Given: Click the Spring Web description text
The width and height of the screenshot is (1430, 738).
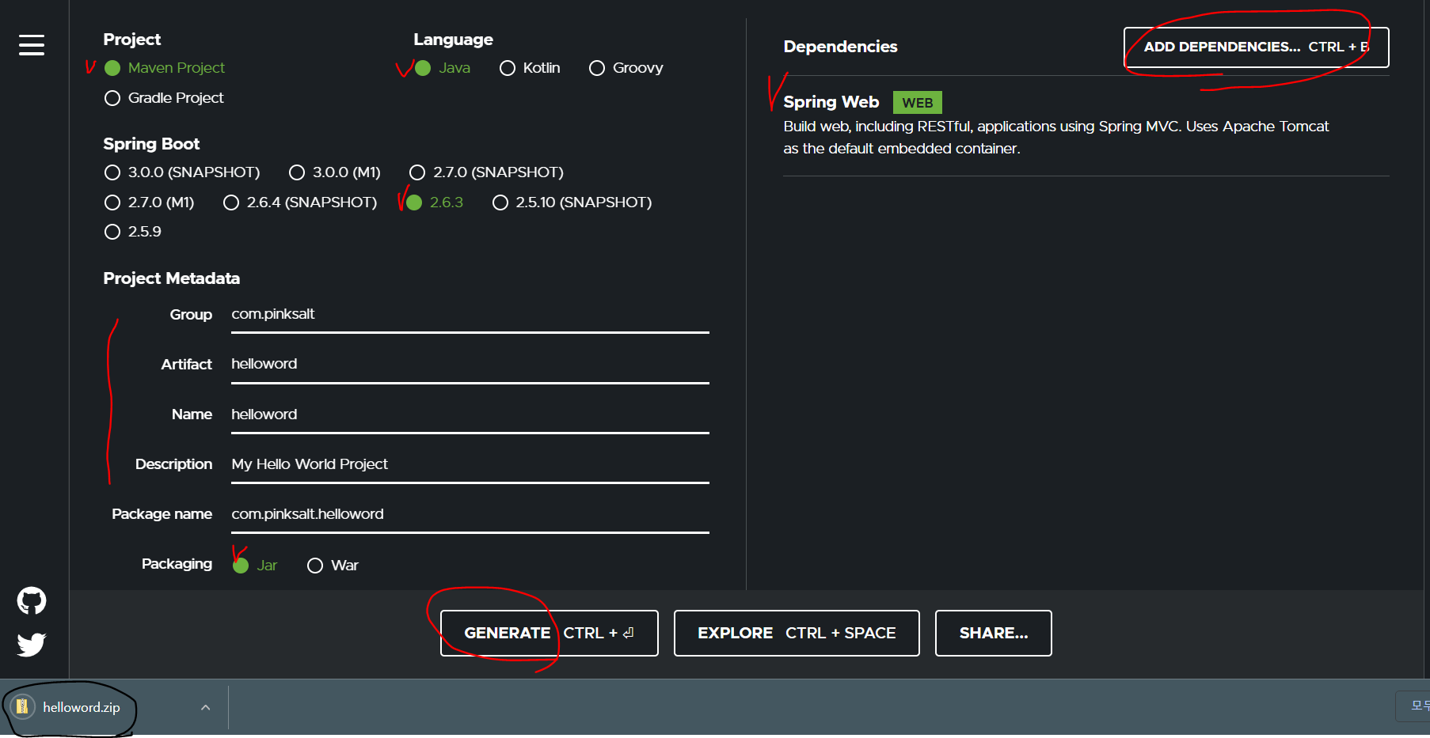Looking at the screenshot, I should tap(1055, 138).
